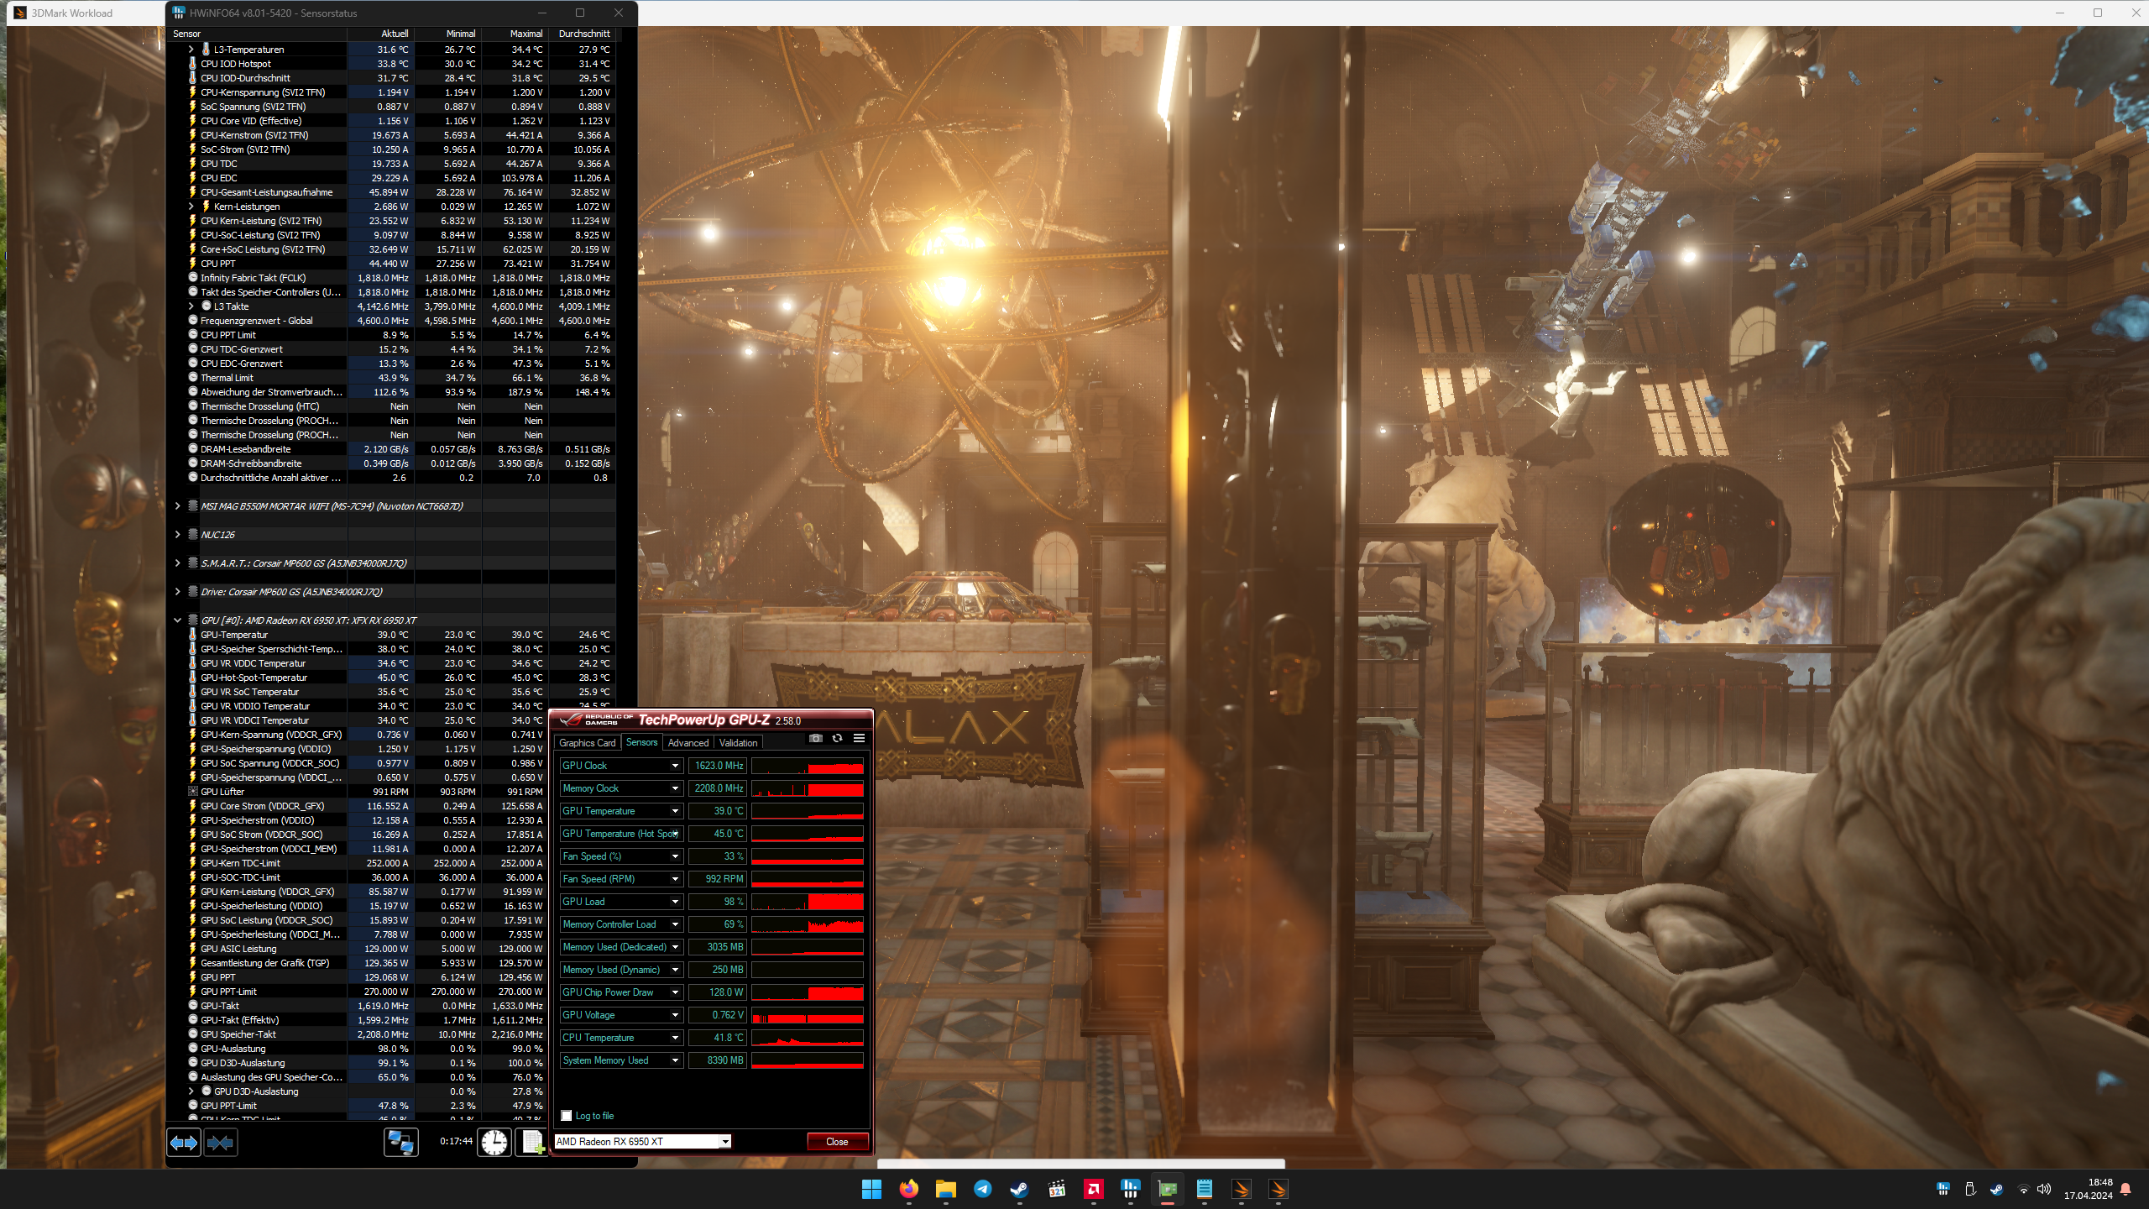Click HWiNFO expand columns arrows icon
The width and height of the screenshot is (2149, 1209).
(x=184, y=1143)
